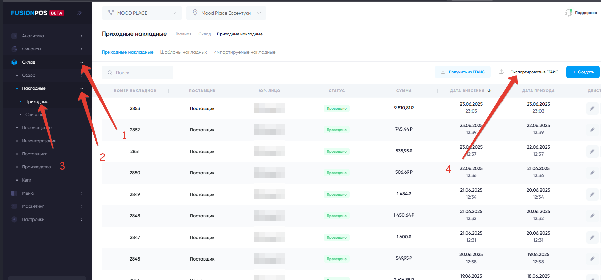Open Приходные in the sidebar
Screen dimensions: 601x280
[37, 102]
